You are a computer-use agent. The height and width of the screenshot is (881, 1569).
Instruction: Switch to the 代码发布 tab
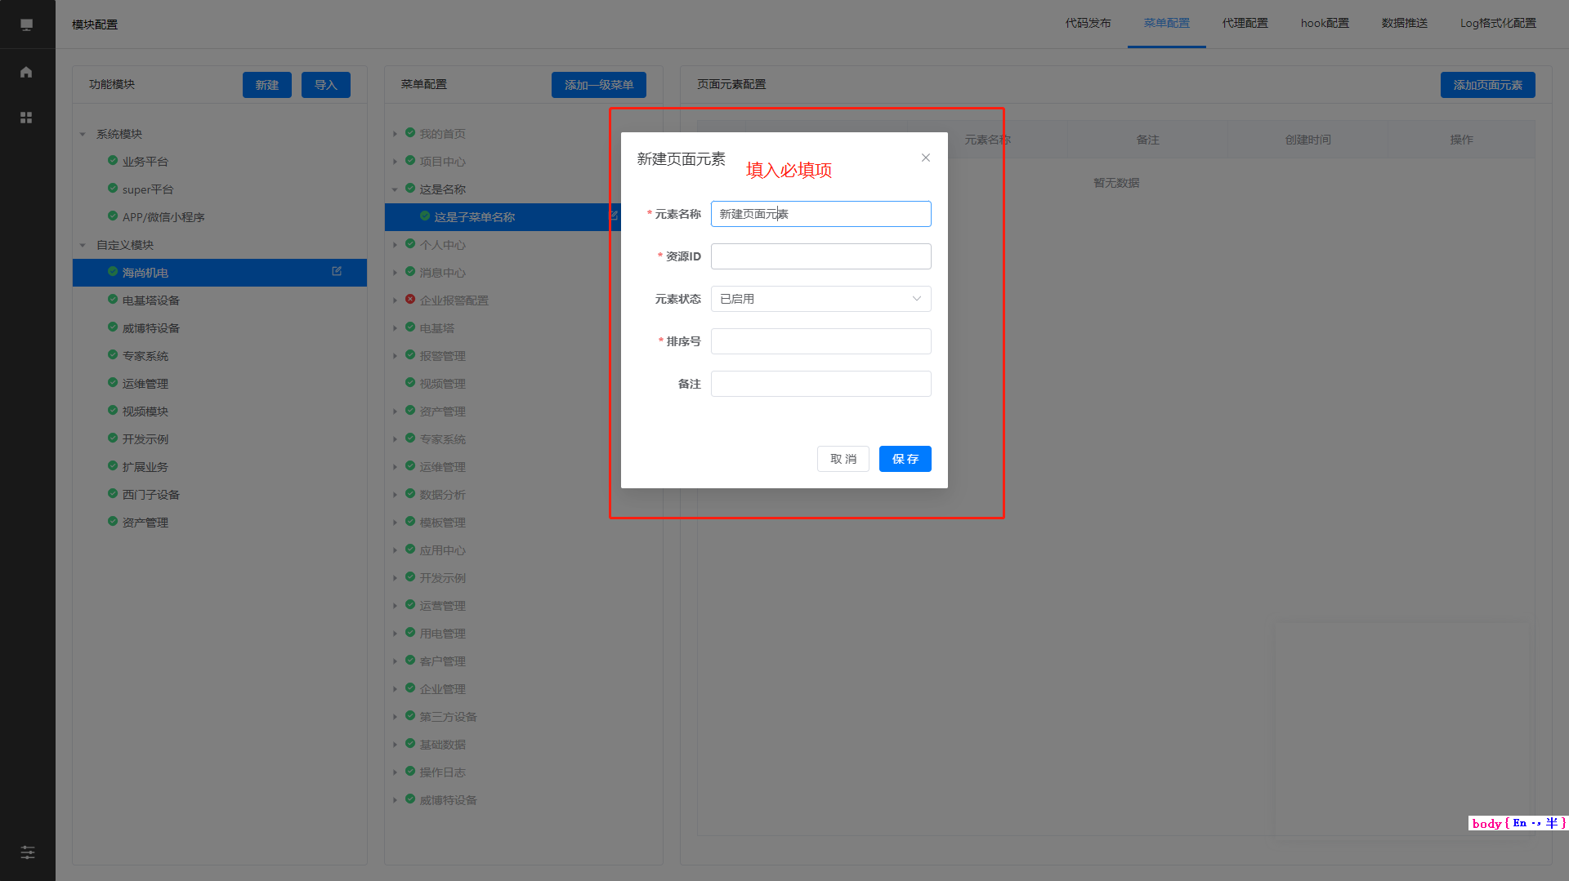(x=1088, y=23)
